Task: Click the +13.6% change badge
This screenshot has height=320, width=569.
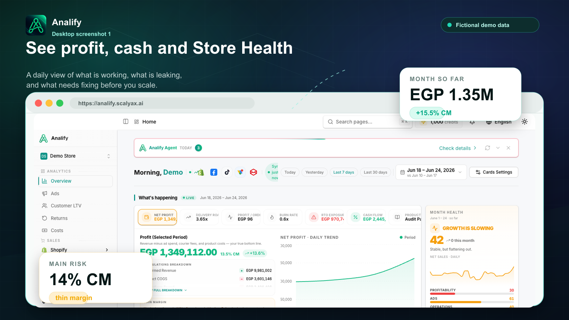Action: 255,254
